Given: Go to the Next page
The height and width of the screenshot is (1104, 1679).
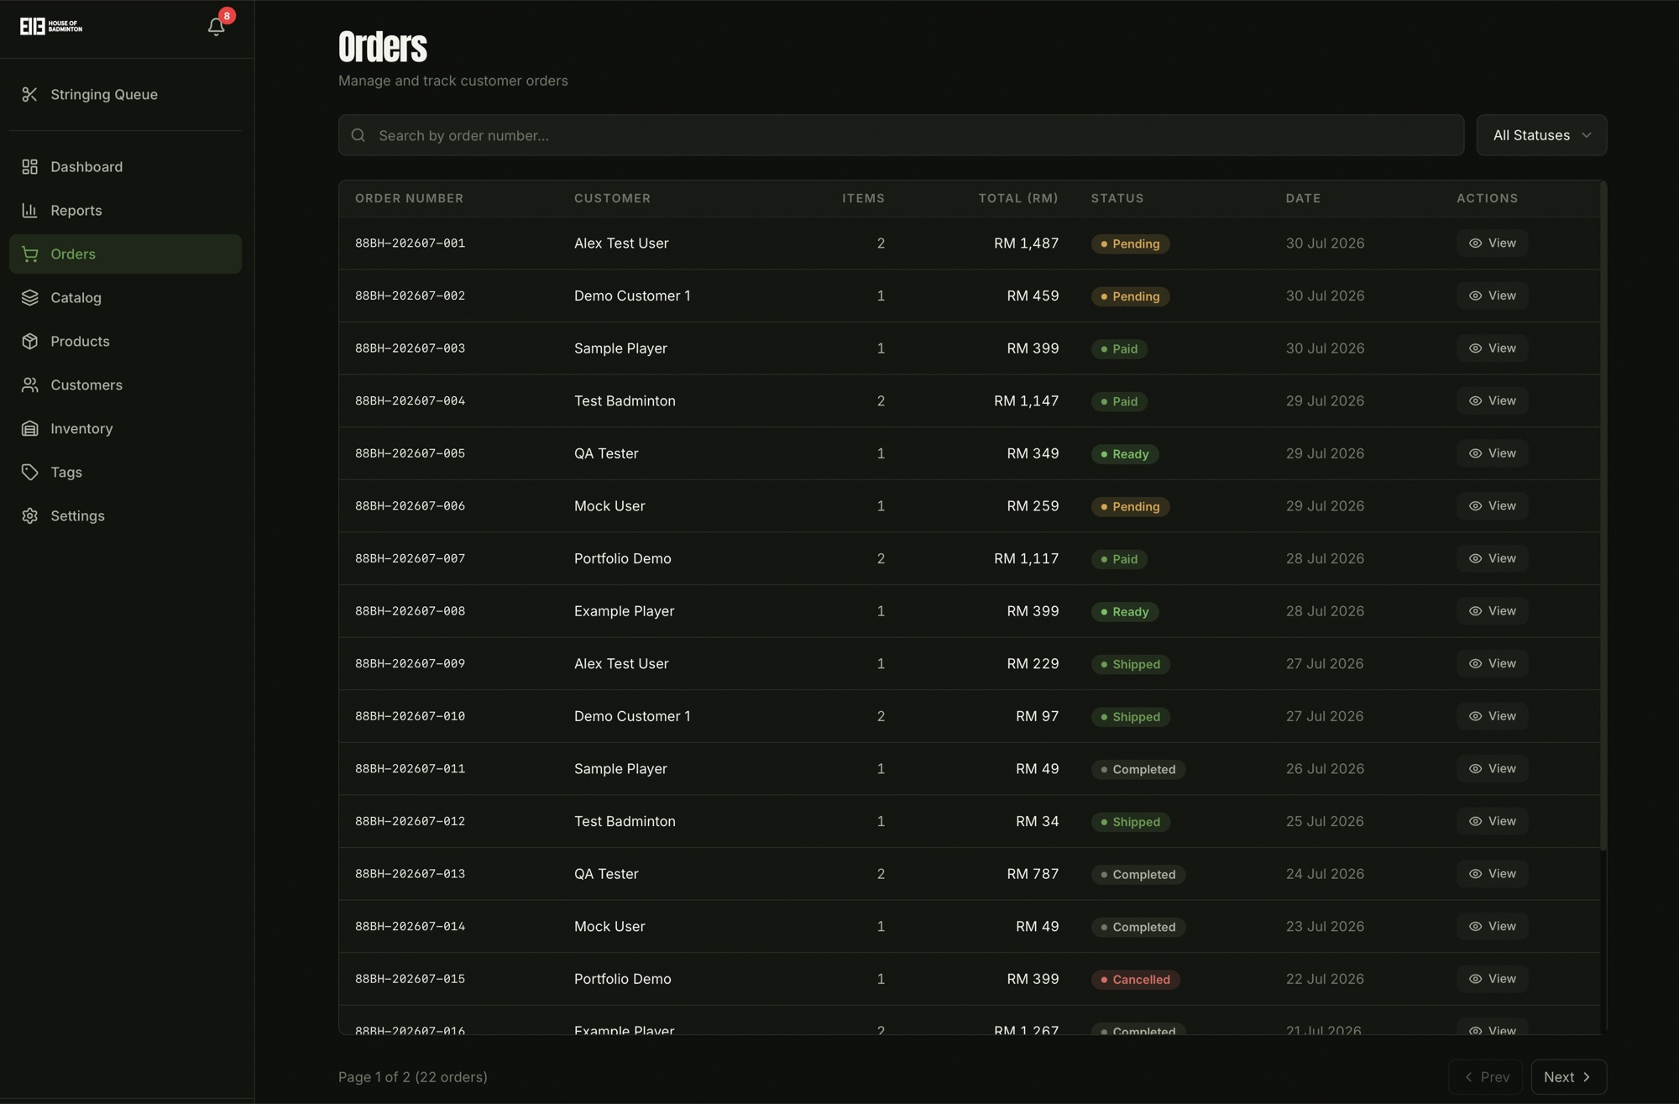Looking at the screenshot, I should coord(1568,1076).
